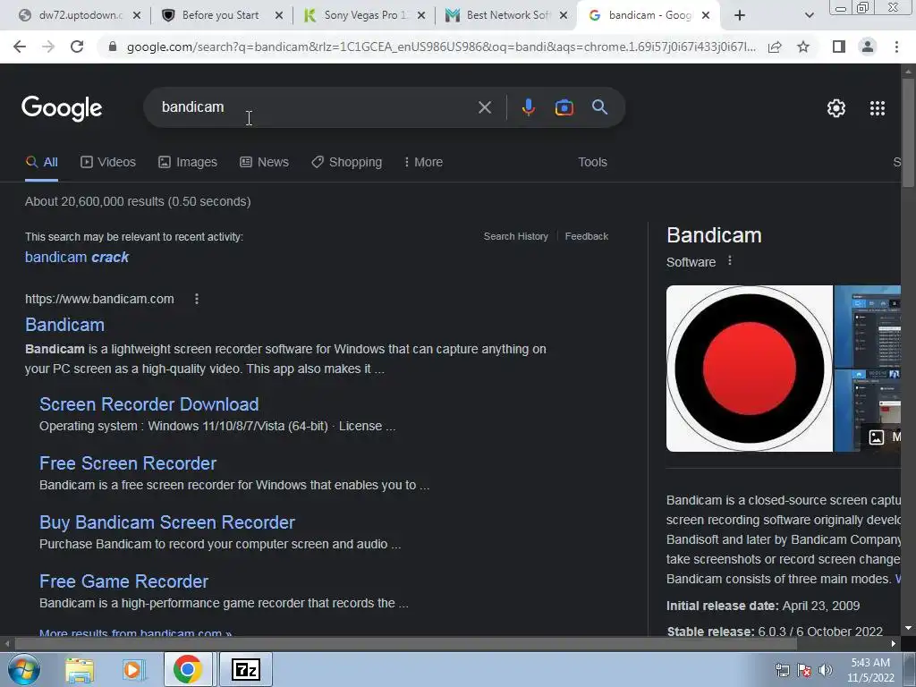The width and height of the screenshot is (916, 687).
Task: Open the Bandicam screenshot thumbnail
Action: point(867,327)
